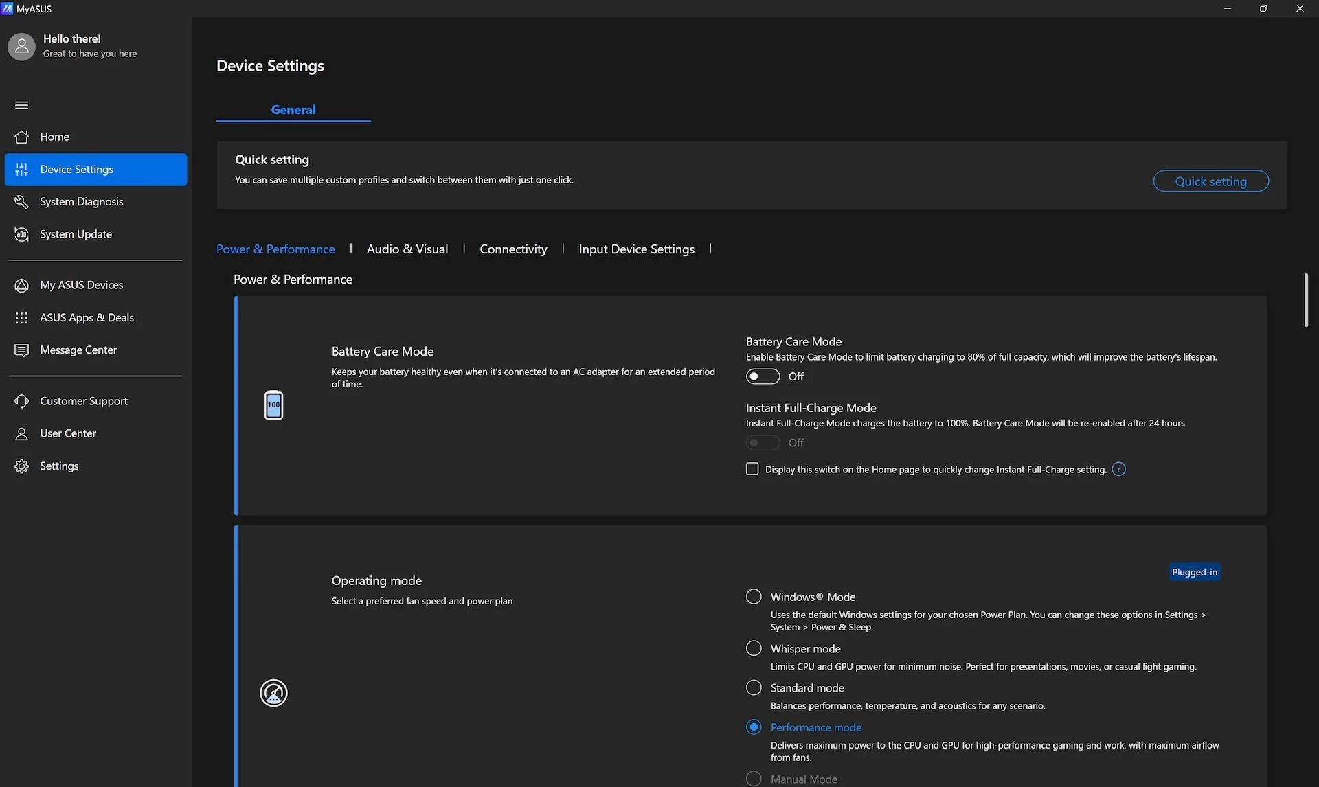Open System Diagnosis from sidebar

pyautogui.click(x=95, y=202)
